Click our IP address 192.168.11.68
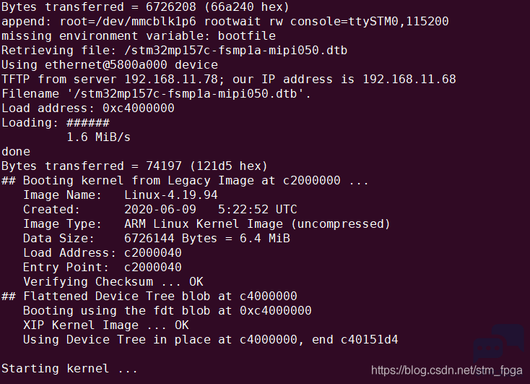530x384 pixels. (409, 80)
